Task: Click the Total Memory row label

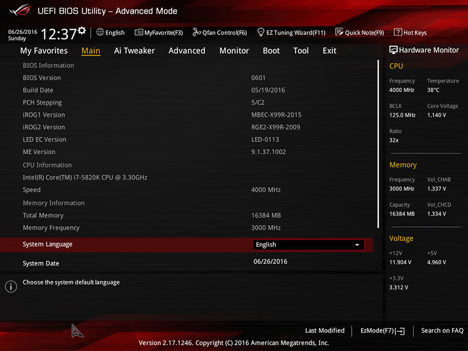Action: coord(43,215)
